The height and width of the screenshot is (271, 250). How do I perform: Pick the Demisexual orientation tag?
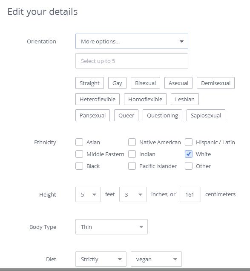(216, 83)
